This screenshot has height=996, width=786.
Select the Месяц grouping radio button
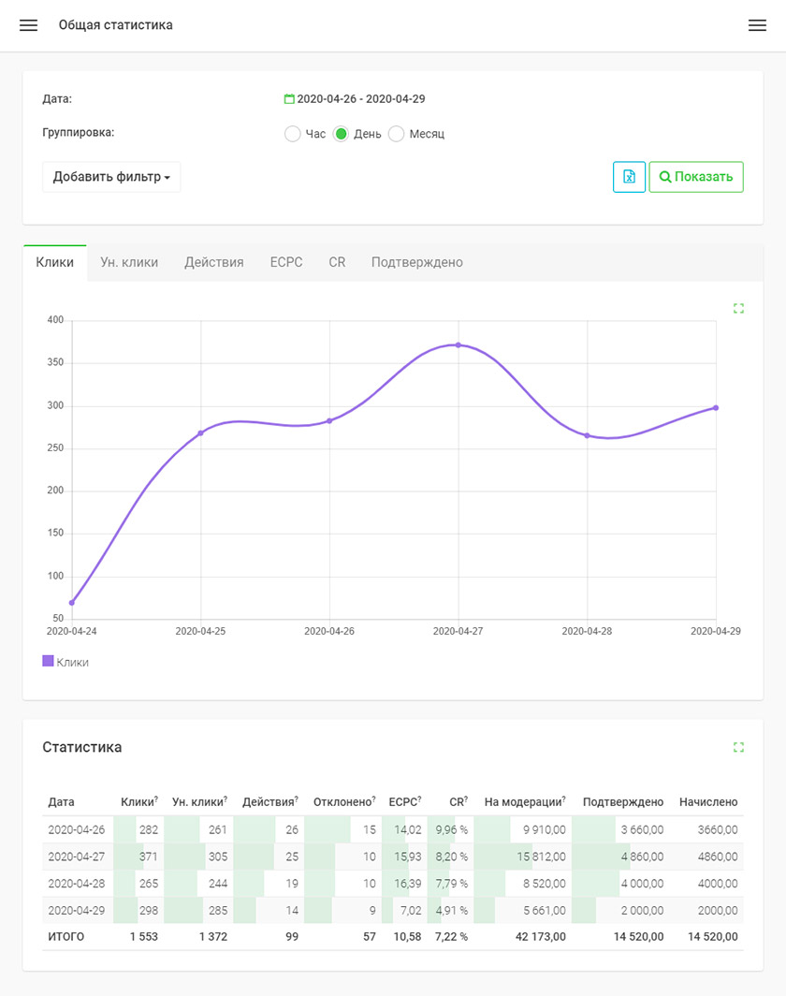point(396,134)
